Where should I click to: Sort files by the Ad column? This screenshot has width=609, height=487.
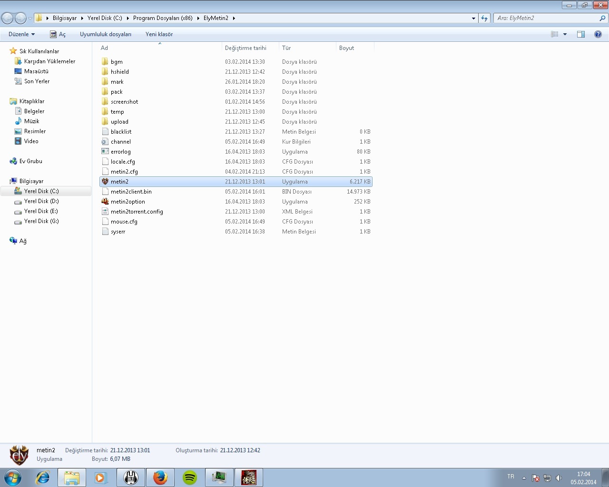tap(160, 48)
